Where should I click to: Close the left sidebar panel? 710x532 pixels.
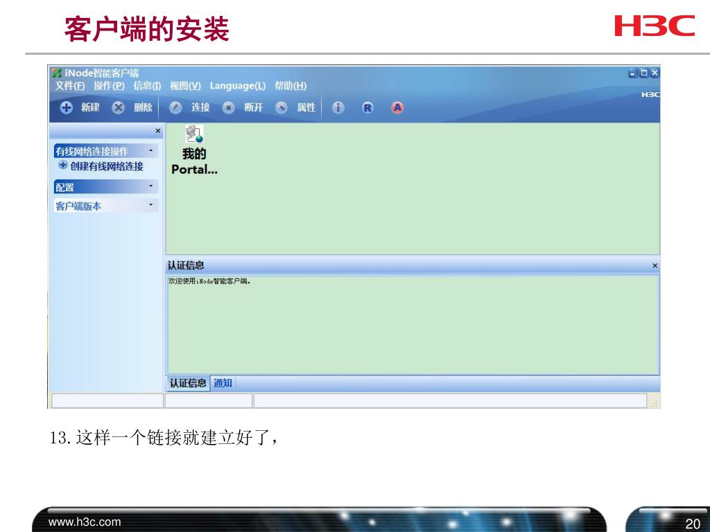(158, 131)
